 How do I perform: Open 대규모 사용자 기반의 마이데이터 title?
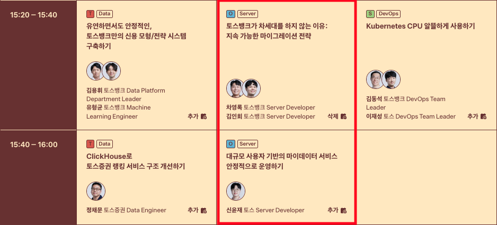pyautogui.click(x=282, y=161)
